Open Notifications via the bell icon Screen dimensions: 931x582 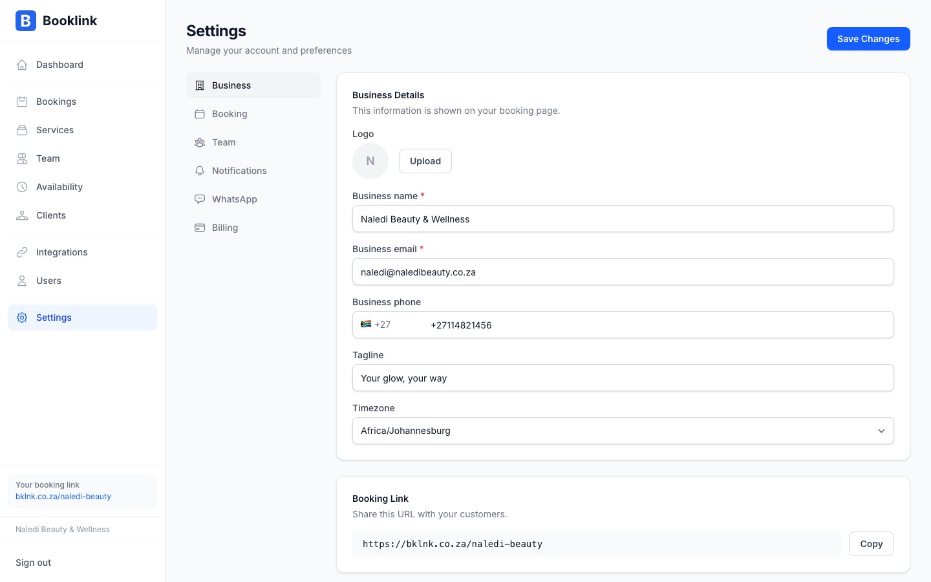tap(200, 171)
